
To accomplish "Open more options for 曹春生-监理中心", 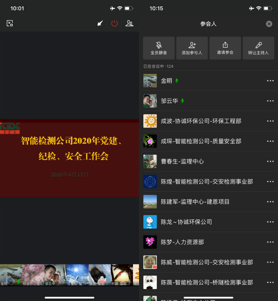I will [x=270, y=161].
